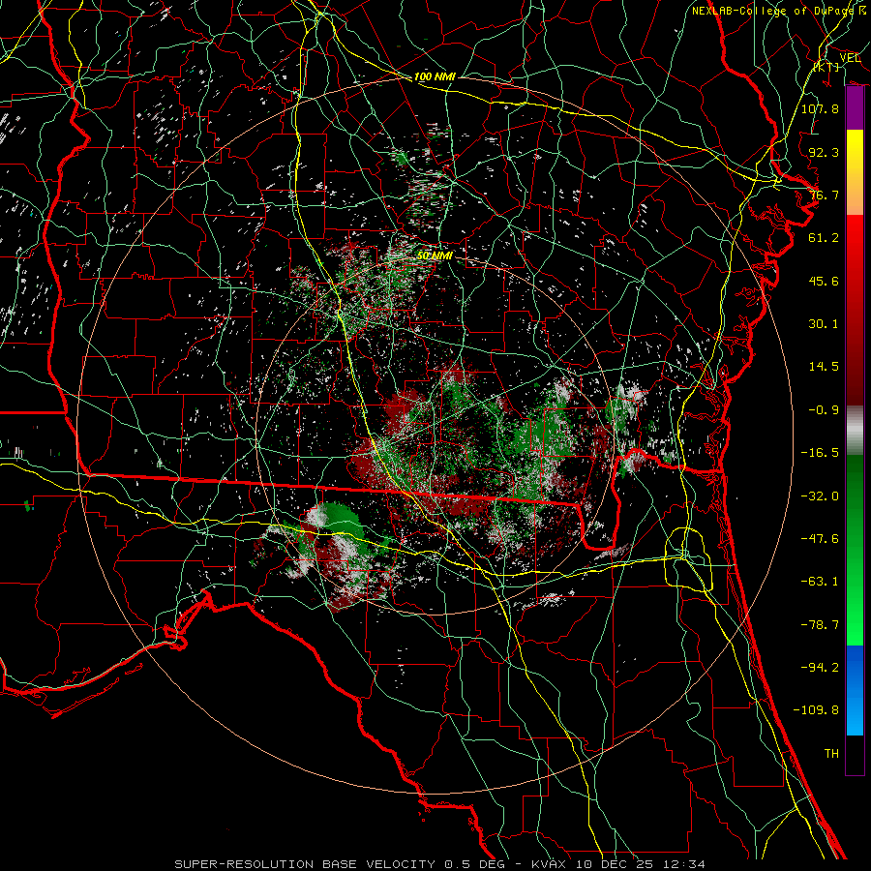Click the 45.6 velocity scale value

point(824,281)
